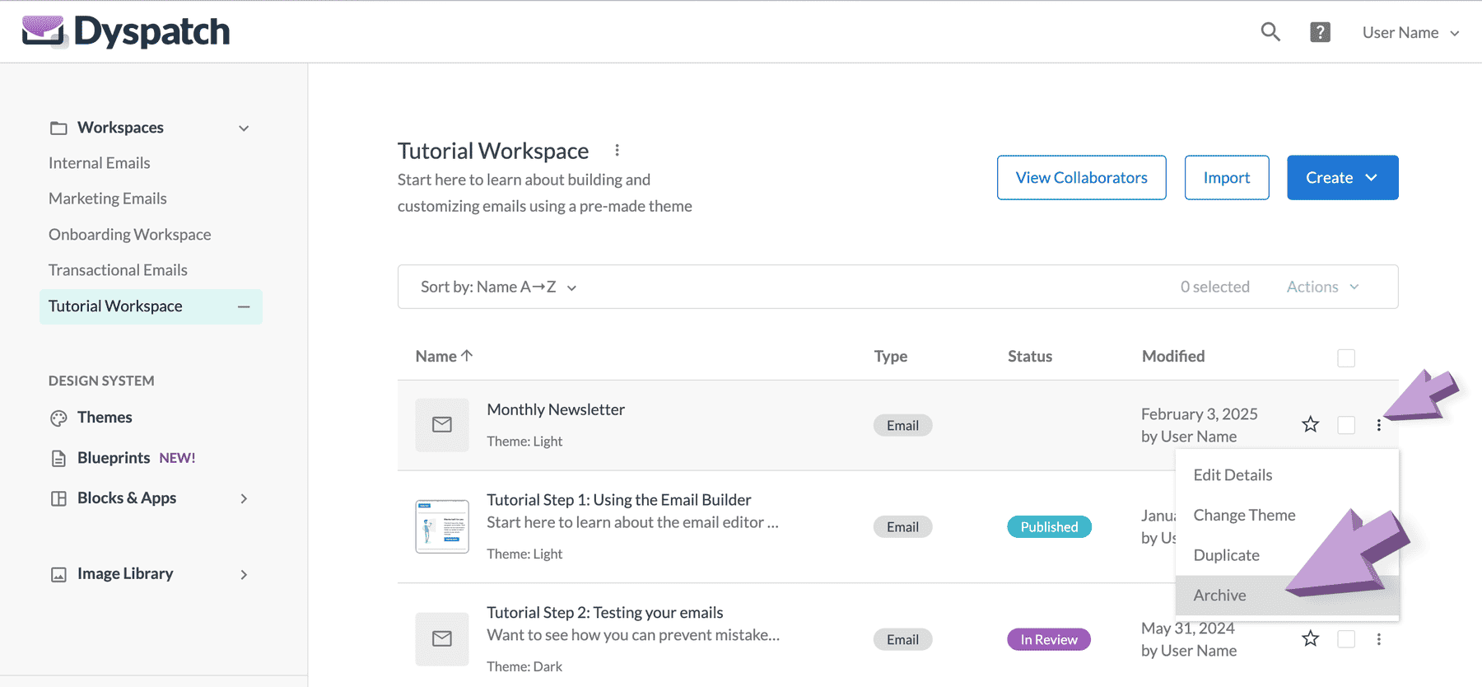Viewport: 1482px width, 687px height.
Task: Tick the select-all checkbox in table header
Action: (1346, 358)
